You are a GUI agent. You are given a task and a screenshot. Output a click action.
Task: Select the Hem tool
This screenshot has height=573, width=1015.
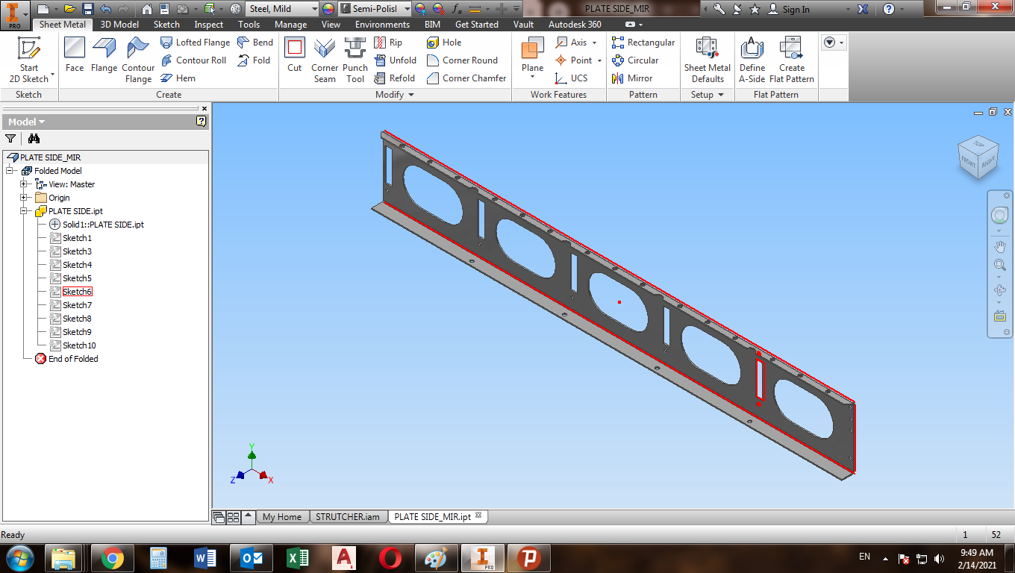coord(178,78)
